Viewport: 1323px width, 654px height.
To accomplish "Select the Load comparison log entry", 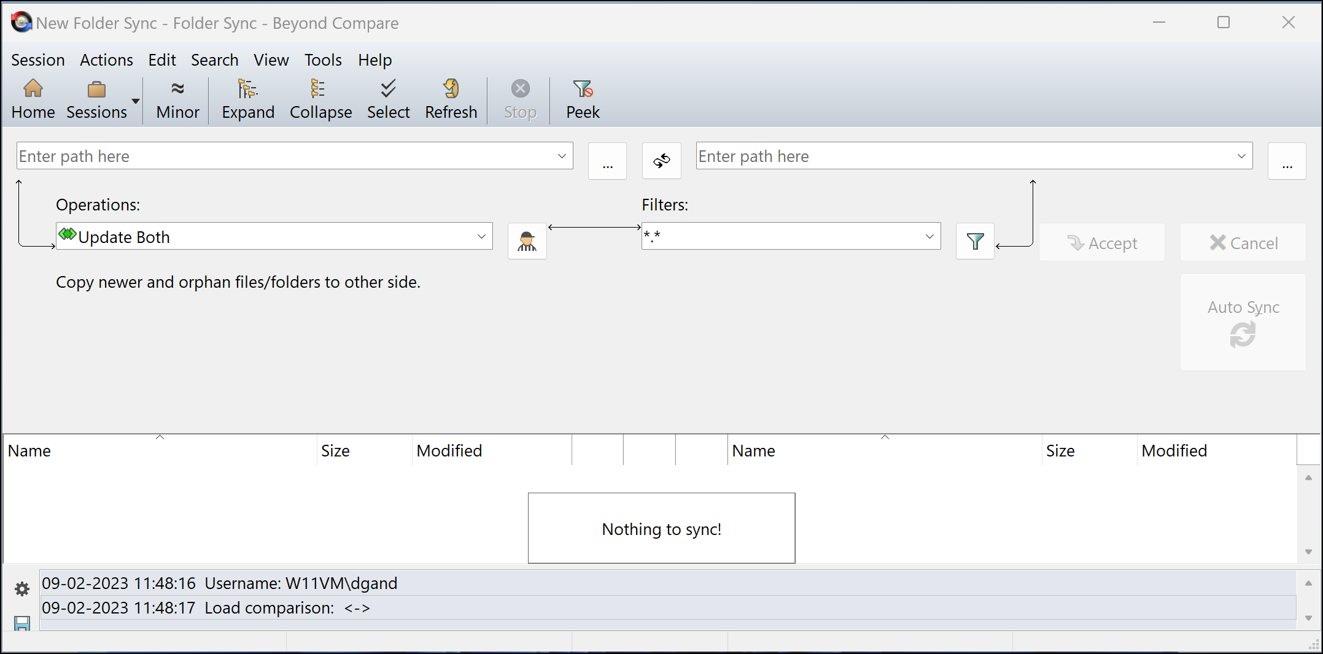I will click(668, 607).
